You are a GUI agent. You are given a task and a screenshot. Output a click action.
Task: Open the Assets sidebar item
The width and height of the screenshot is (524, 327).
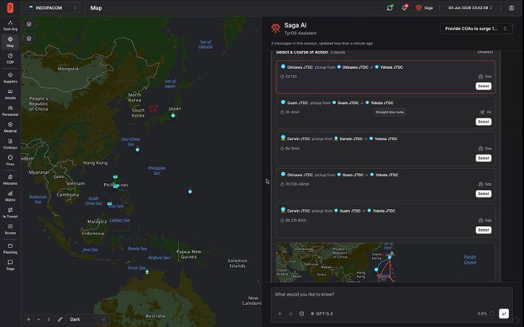[10, 94]
